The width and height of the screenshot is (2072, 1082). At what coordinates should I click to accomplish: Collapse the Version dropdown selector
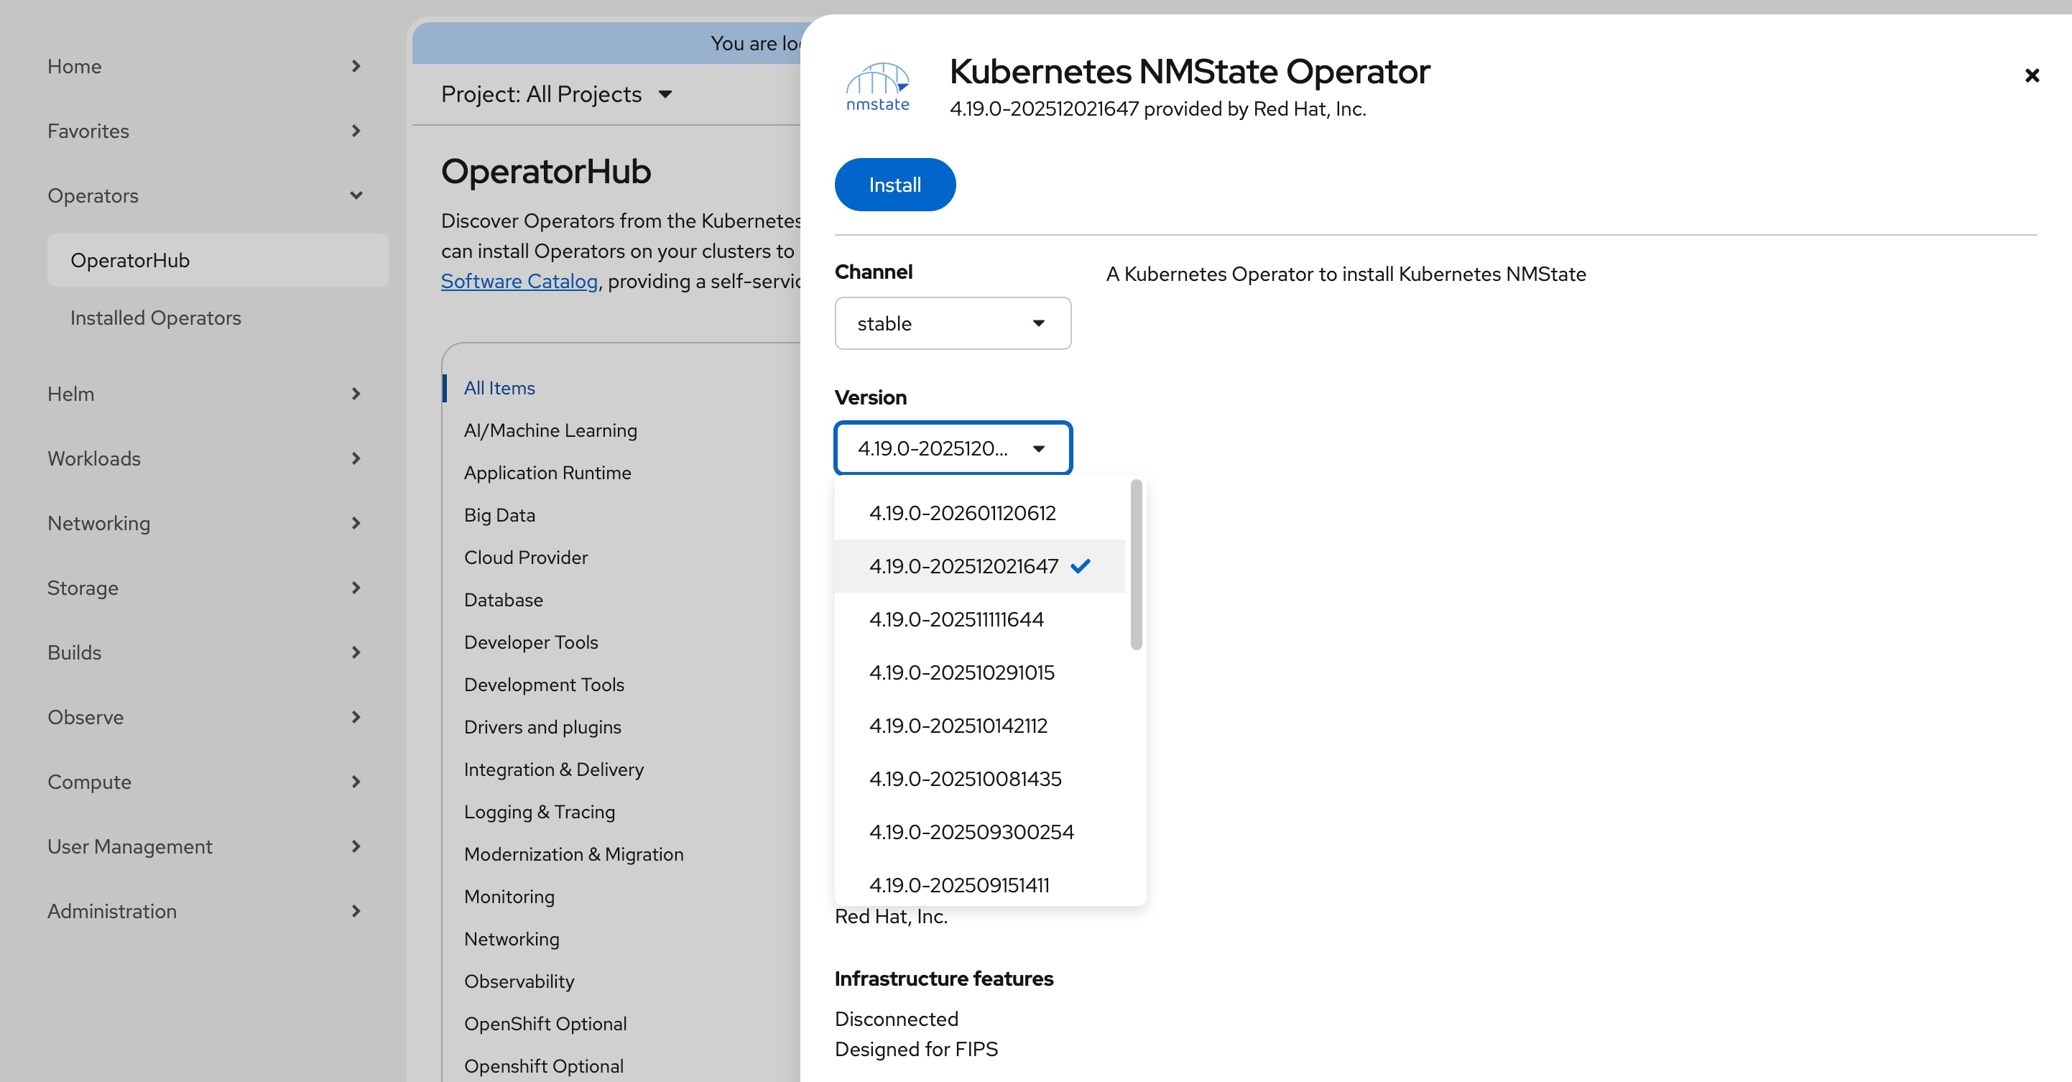coord(953,448)
